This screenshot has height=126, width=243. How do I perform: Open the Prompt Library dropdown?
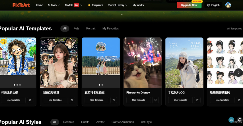[x=118, y=5]
